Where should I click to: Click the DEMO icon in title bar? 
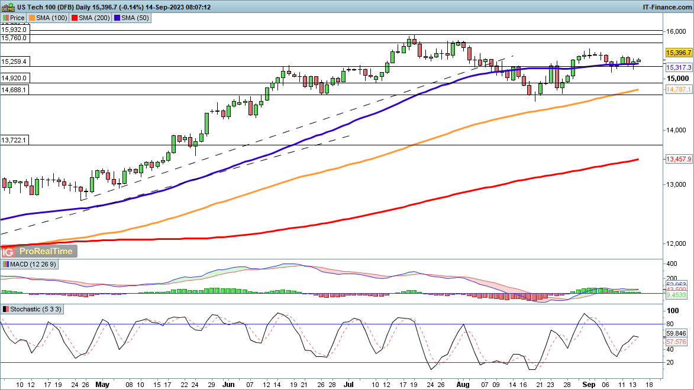point(8,6)
